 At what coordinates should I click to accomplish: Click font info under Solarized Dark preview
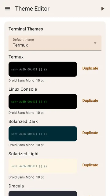point(26,145)
